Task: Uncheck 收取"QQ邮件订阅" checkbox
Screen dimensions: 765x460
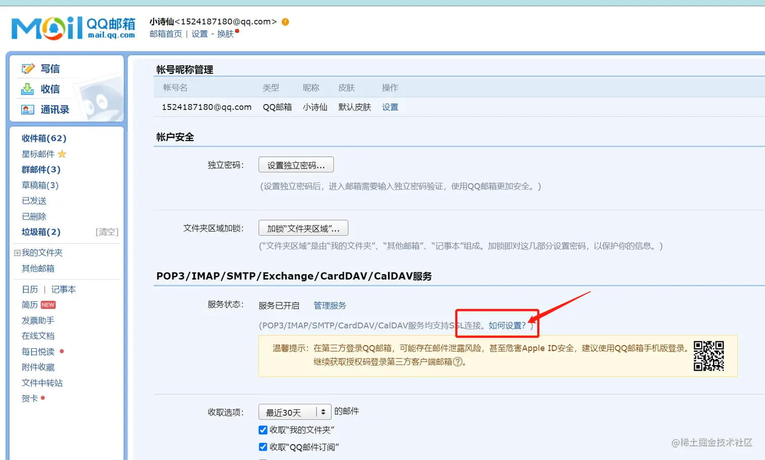Action: [x=263, y=447]
